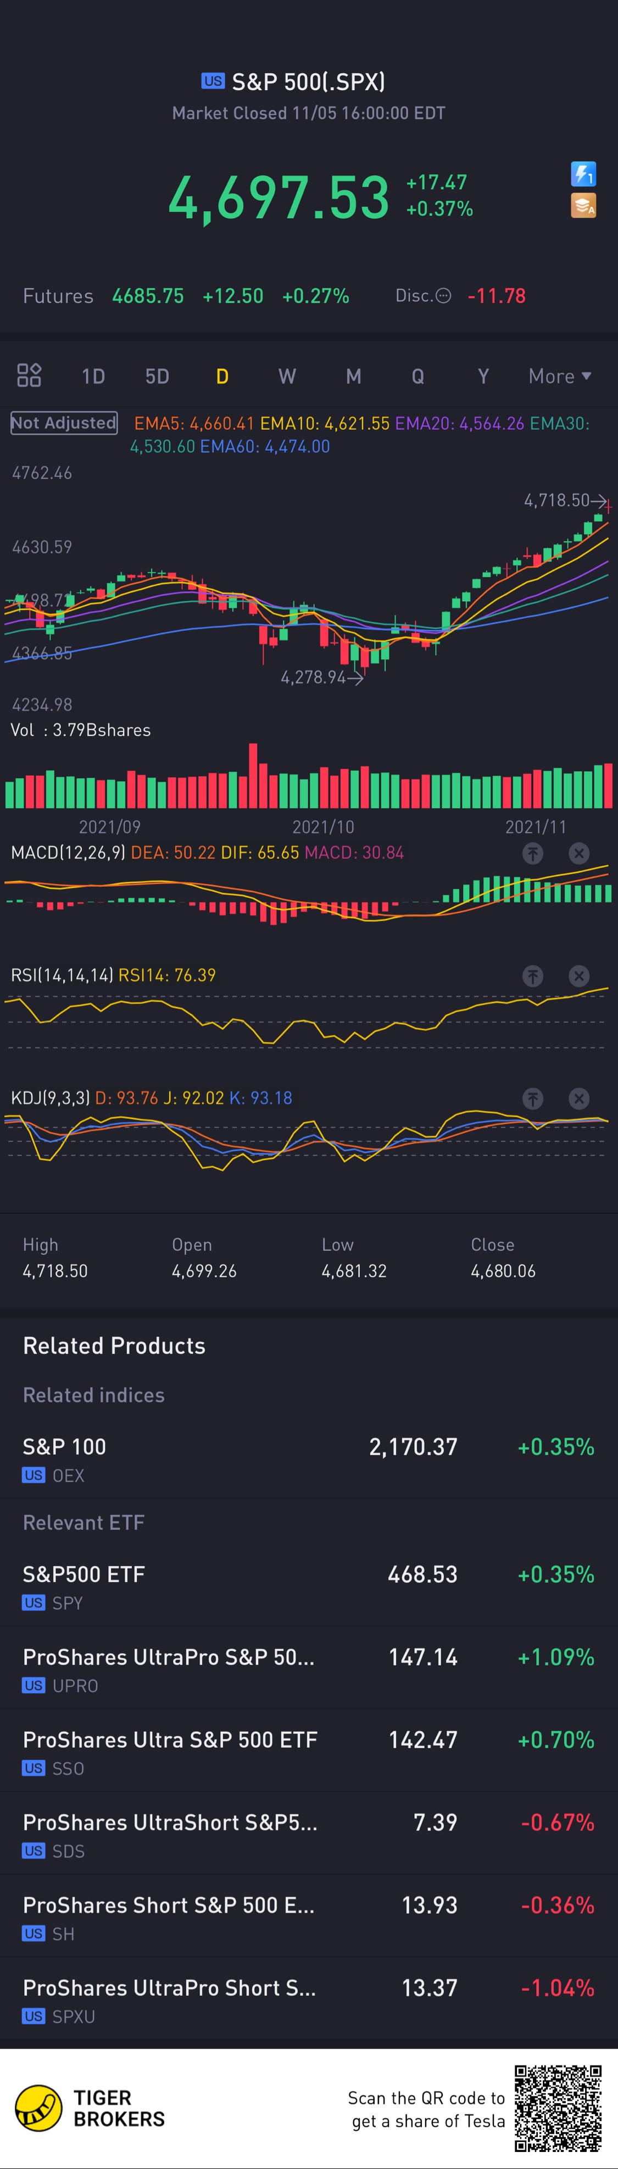Tap the MACD(12,26,9) indicator label
The width and height of the screenshot is (618, 2169).
tap(68, 853)
